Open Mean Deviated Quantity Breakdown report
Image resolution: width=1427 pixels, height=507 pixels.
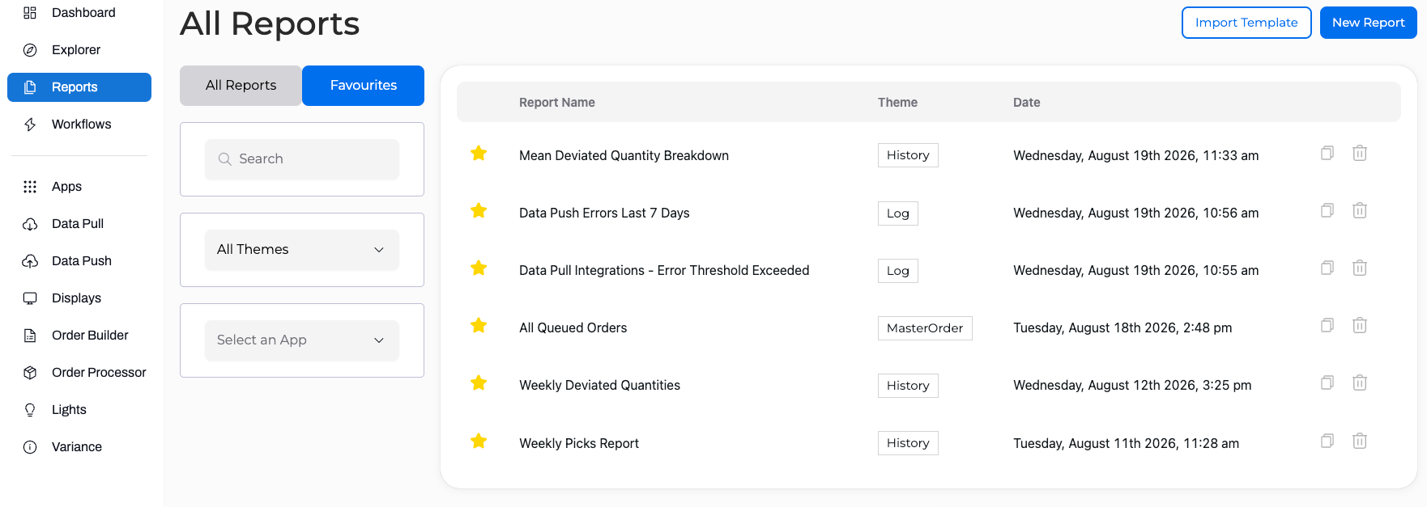click(x=624, y=156)
